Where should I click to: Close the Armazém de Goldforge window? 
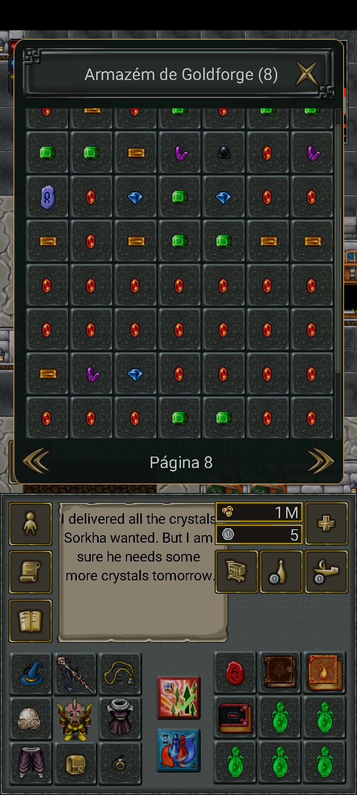pyautogui.click(x=306, y=74)
